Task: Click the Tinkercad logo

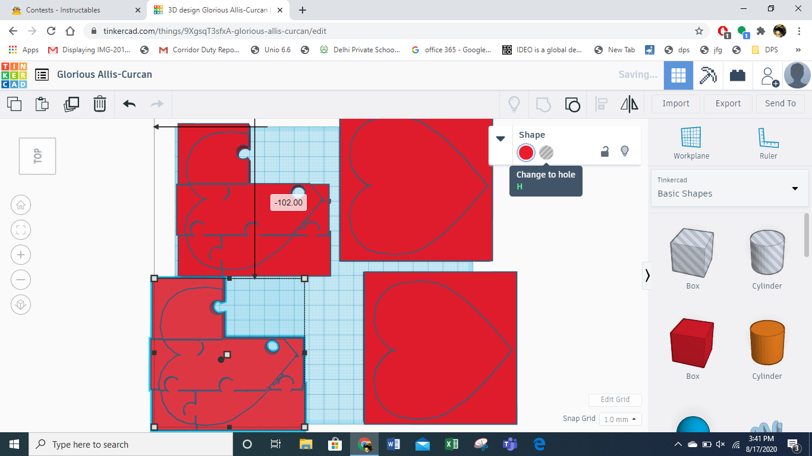Action: (x=14, y=75)
